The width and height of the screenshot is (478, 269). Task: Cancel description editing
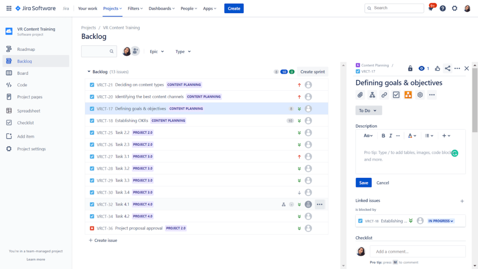point(383,183)
